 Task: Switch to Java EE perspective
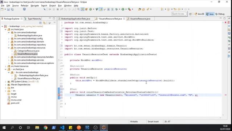(199, 14)
